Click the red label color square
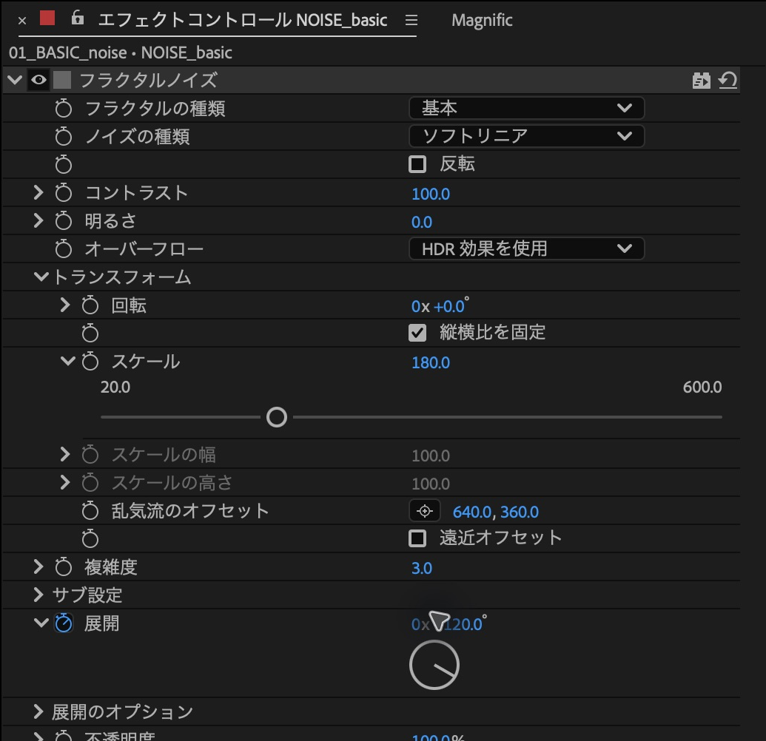This screenshot has width=766, height=741. pyautogui.click(x=47, y=18)
